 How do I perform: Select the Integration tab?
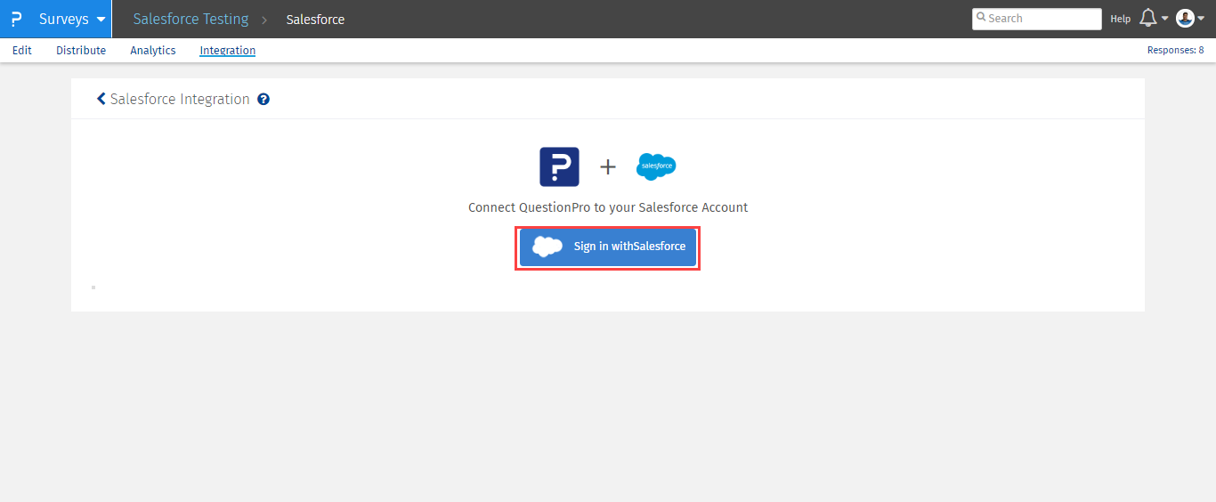pyautogui.click(x=228, y=51)
